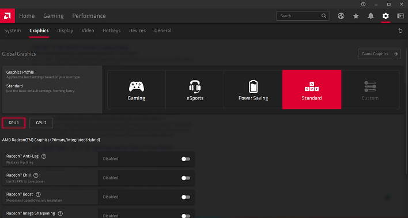Image resolution: width=408 pixels, height=218 pixels.
Task: Select the GPU 1 button
Action: click(14, 123)
